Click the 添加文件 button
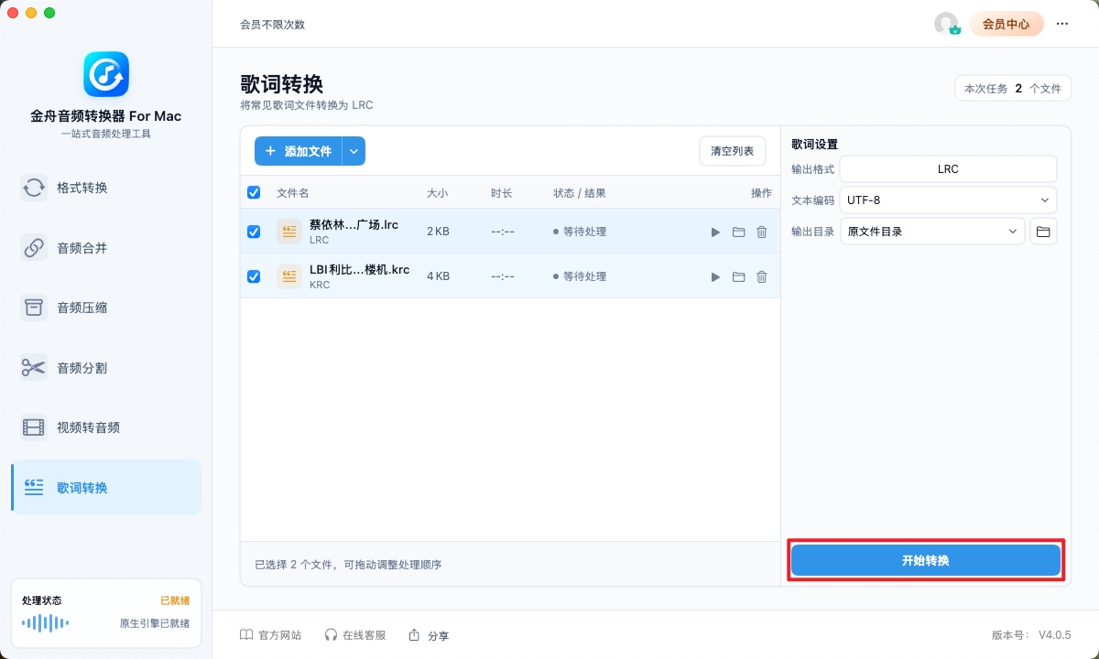 299,151
